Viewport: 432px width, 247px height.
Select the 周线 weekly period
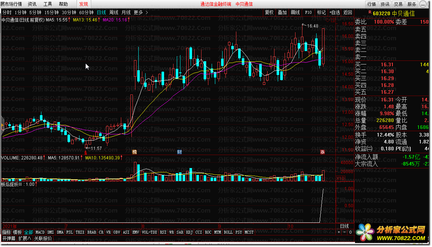tap(114, 12)
